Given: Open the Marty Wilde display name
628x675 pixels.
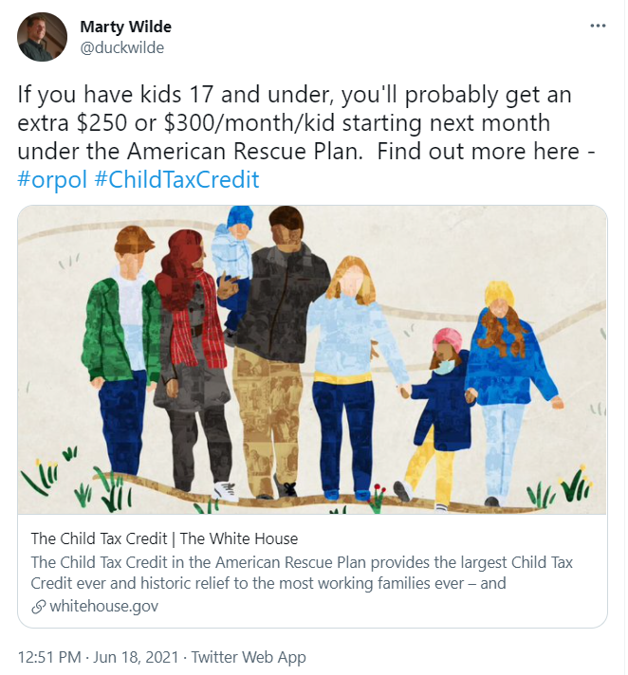Looking at the screenshot, I should coord(126,27).
